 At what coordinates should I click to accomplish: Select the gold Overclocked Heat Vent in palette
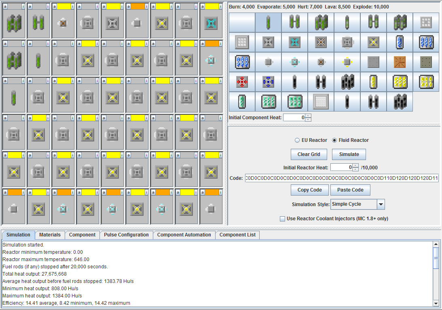coord(373,42)
